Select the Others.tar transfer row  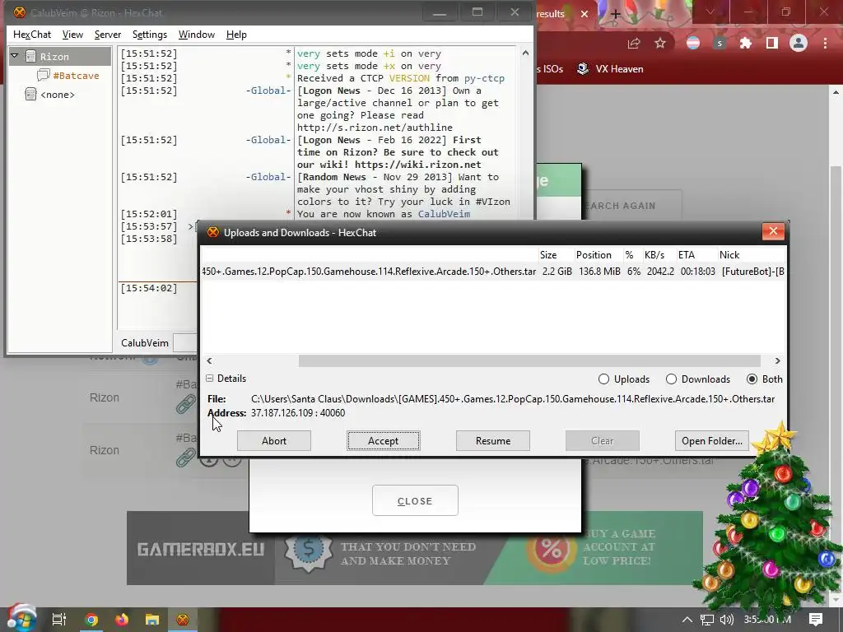pyautogui.click(x=492, y=272)
